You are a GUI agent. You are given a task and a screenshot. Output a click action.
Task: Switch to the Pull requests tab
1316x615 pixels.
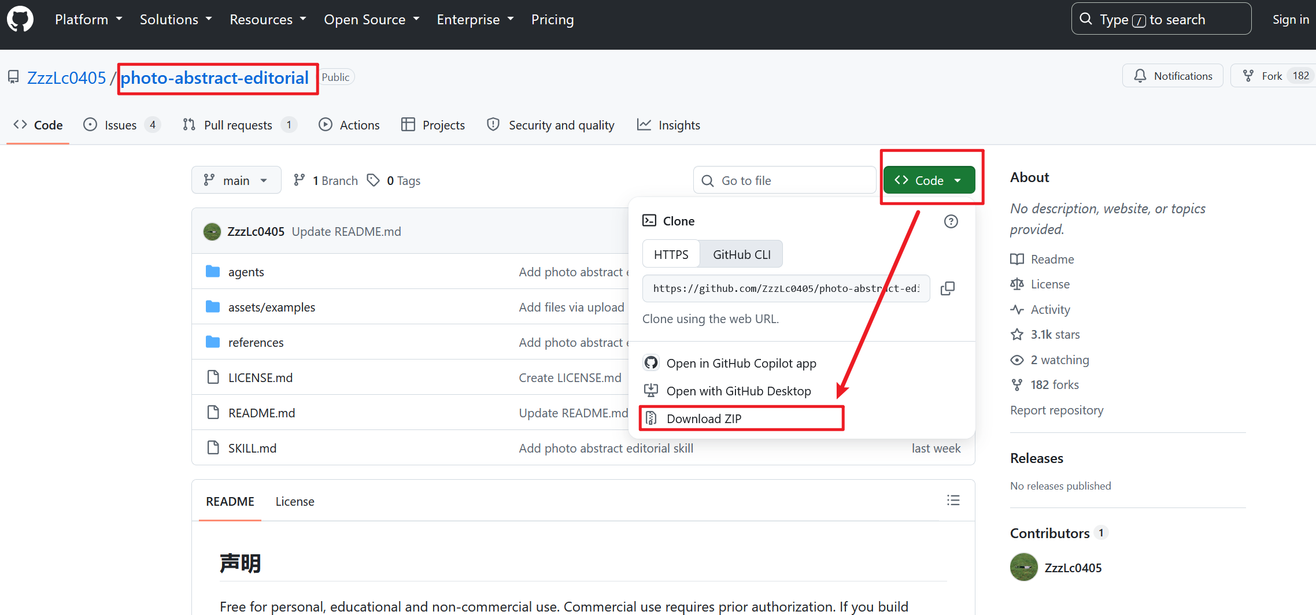pos(239,125)
